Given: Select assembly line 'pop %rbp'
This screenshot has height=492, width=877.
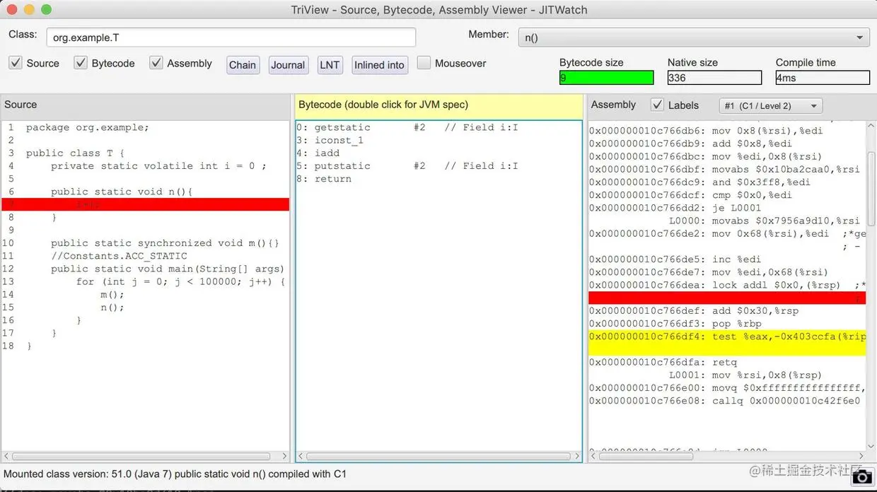Looking at the screenshot, I should (675, 323).
